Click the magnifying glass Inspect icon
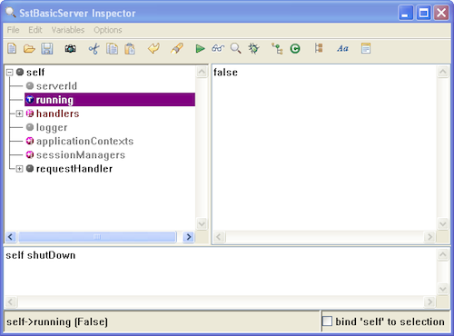This screenshot has height=336, width=454. [x=236, y=48]
